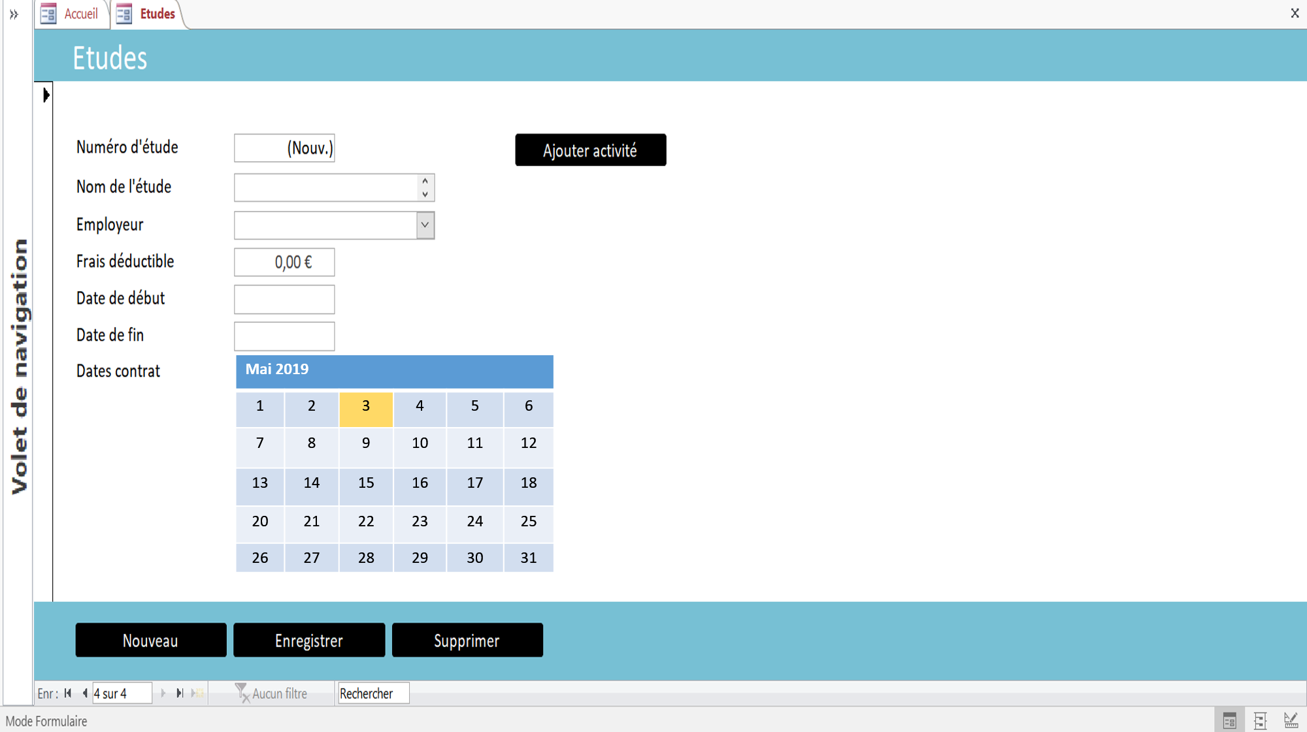
Task: Click the record number box '4 sur 4'
Action: pyautogui.click(x=122, y=693)
